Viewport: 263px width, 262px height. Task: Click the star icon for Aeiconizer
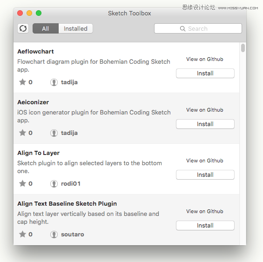pos(22,133)
